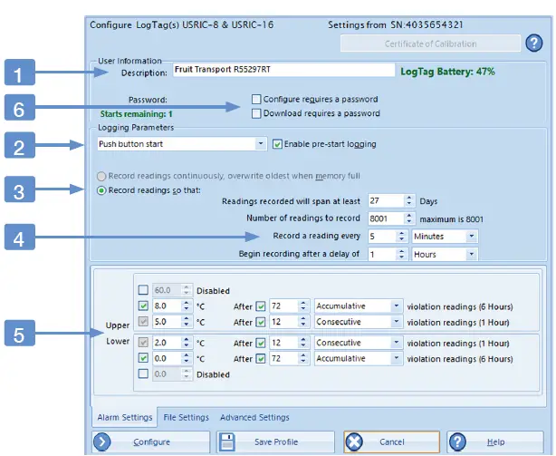Adjust the 72 readings stepper in 0.0 row
Image resolution: width=556 pixels, height=456 pixels.
click(x=302, y=358)
